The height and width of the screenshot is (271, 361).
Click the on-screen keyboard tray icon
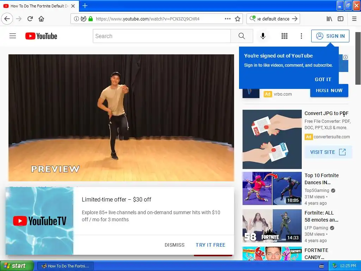click(x=322, y=266)
